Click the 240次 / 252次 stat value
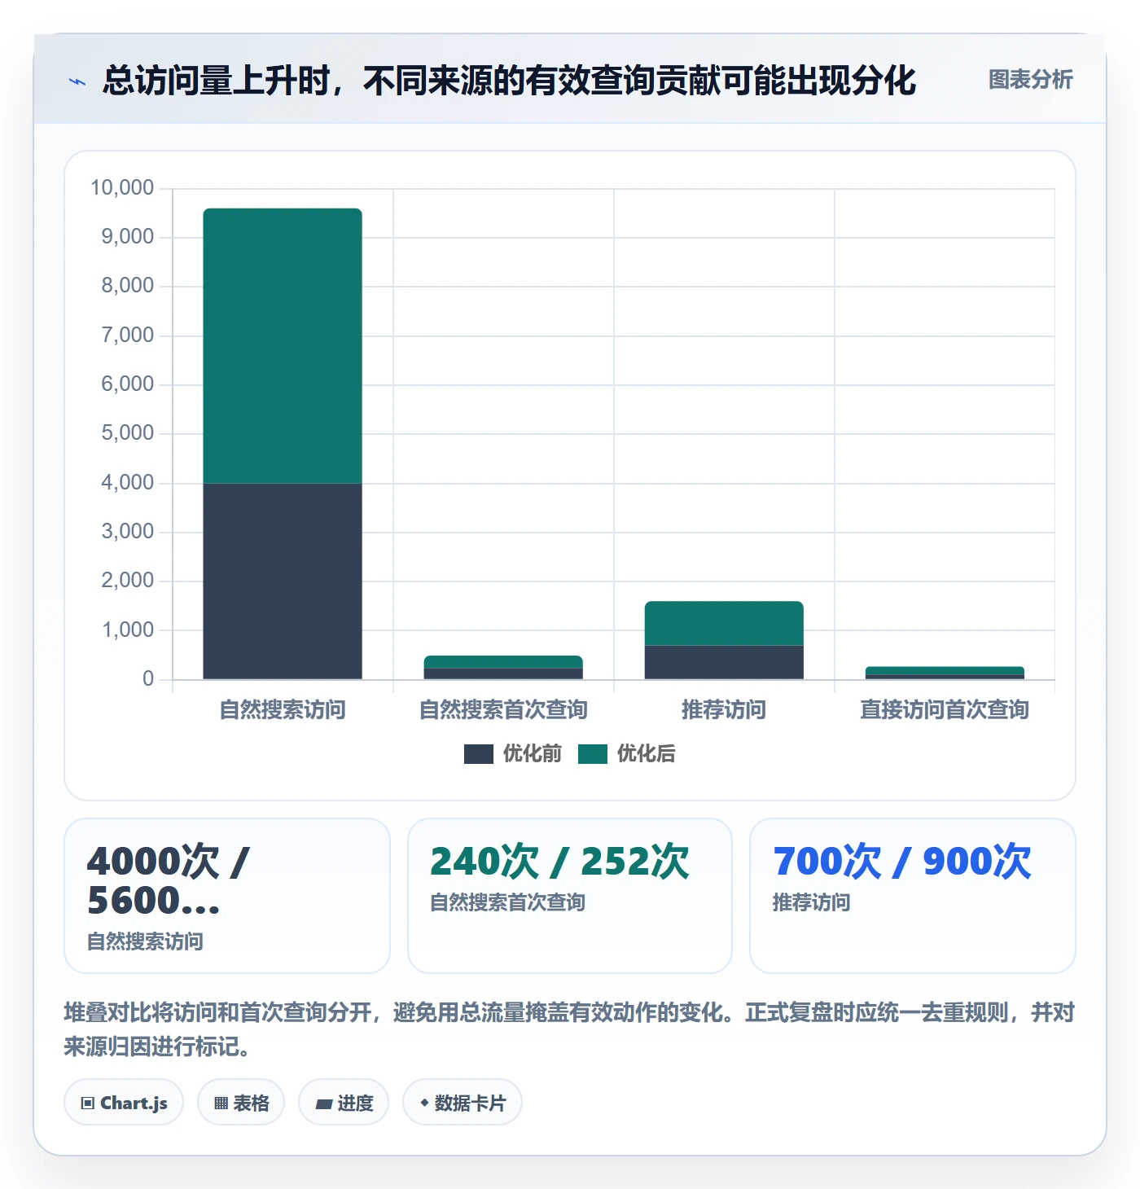The height and width of the screenshot is (1189, 1140). [559, 862]
